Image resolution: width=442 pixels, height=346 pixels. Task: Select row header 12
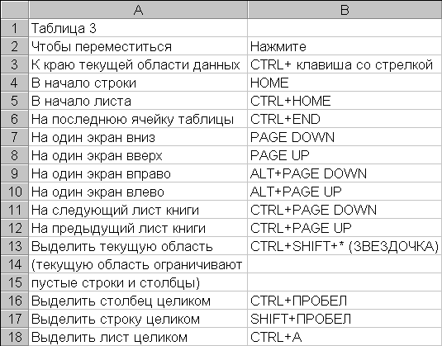pos(15,228)
